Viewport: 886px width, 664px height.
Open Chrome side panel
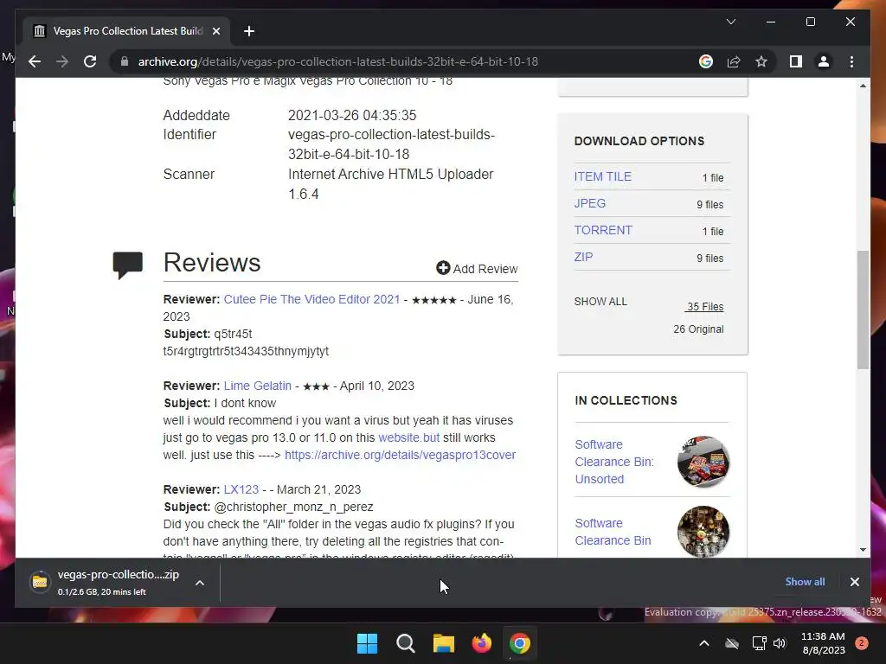[796, 61]
